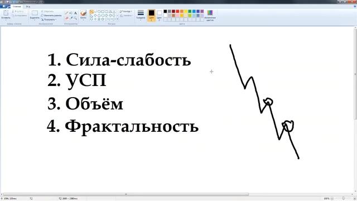This screenshot has height=201, width=357.
Task: Select the Color picker eyedropper tool
Action: tap(71, 18)
